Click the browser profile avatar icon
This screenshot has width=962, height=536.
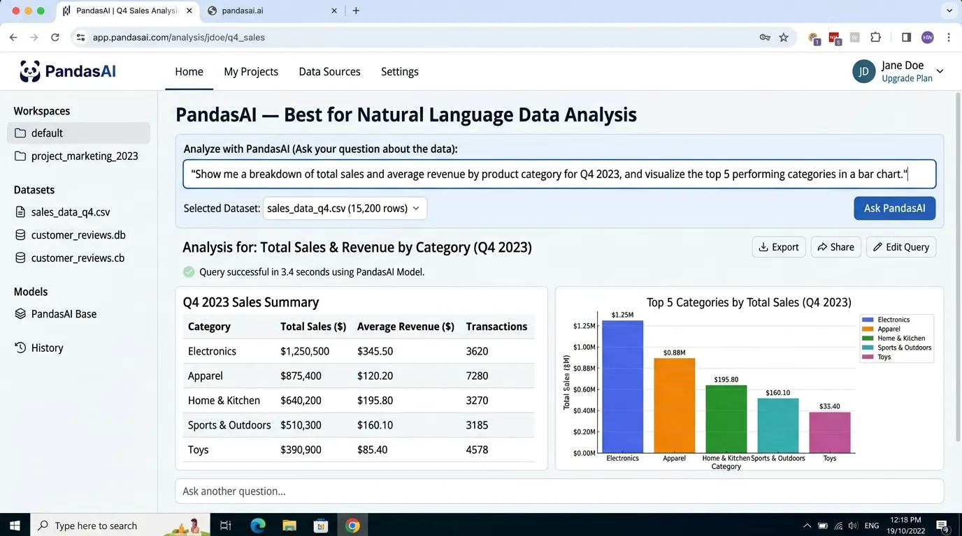[x=928, y=37]
